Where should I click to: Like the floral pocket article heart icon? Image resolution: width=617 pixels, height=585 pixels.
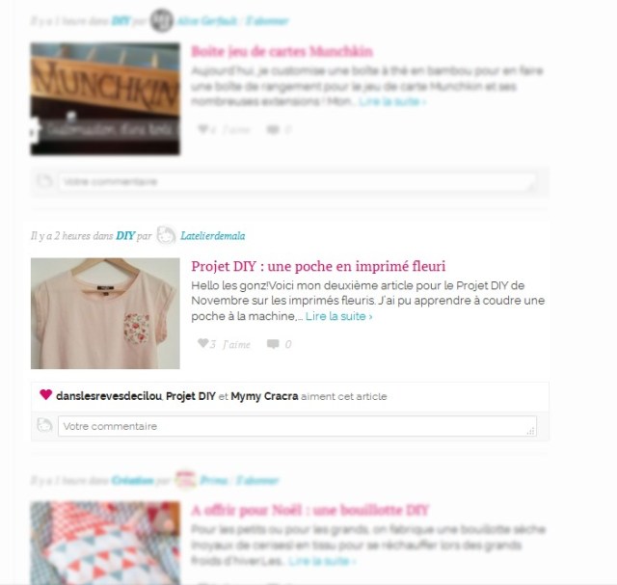[x=202, y=343]
